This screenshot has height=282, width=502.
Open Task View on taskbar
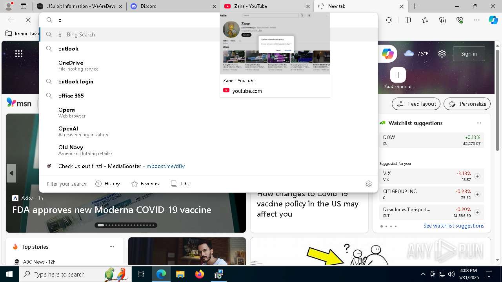coord(141,274)
